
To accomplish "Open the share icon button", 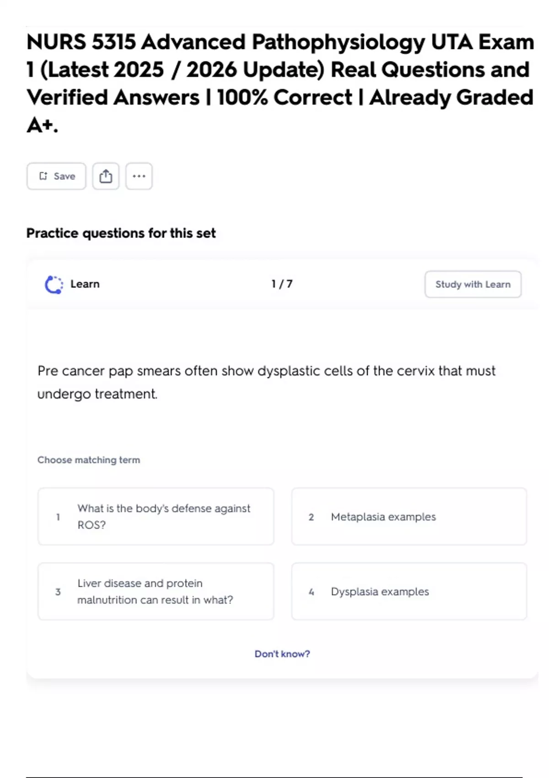I will tap(106, 176).
